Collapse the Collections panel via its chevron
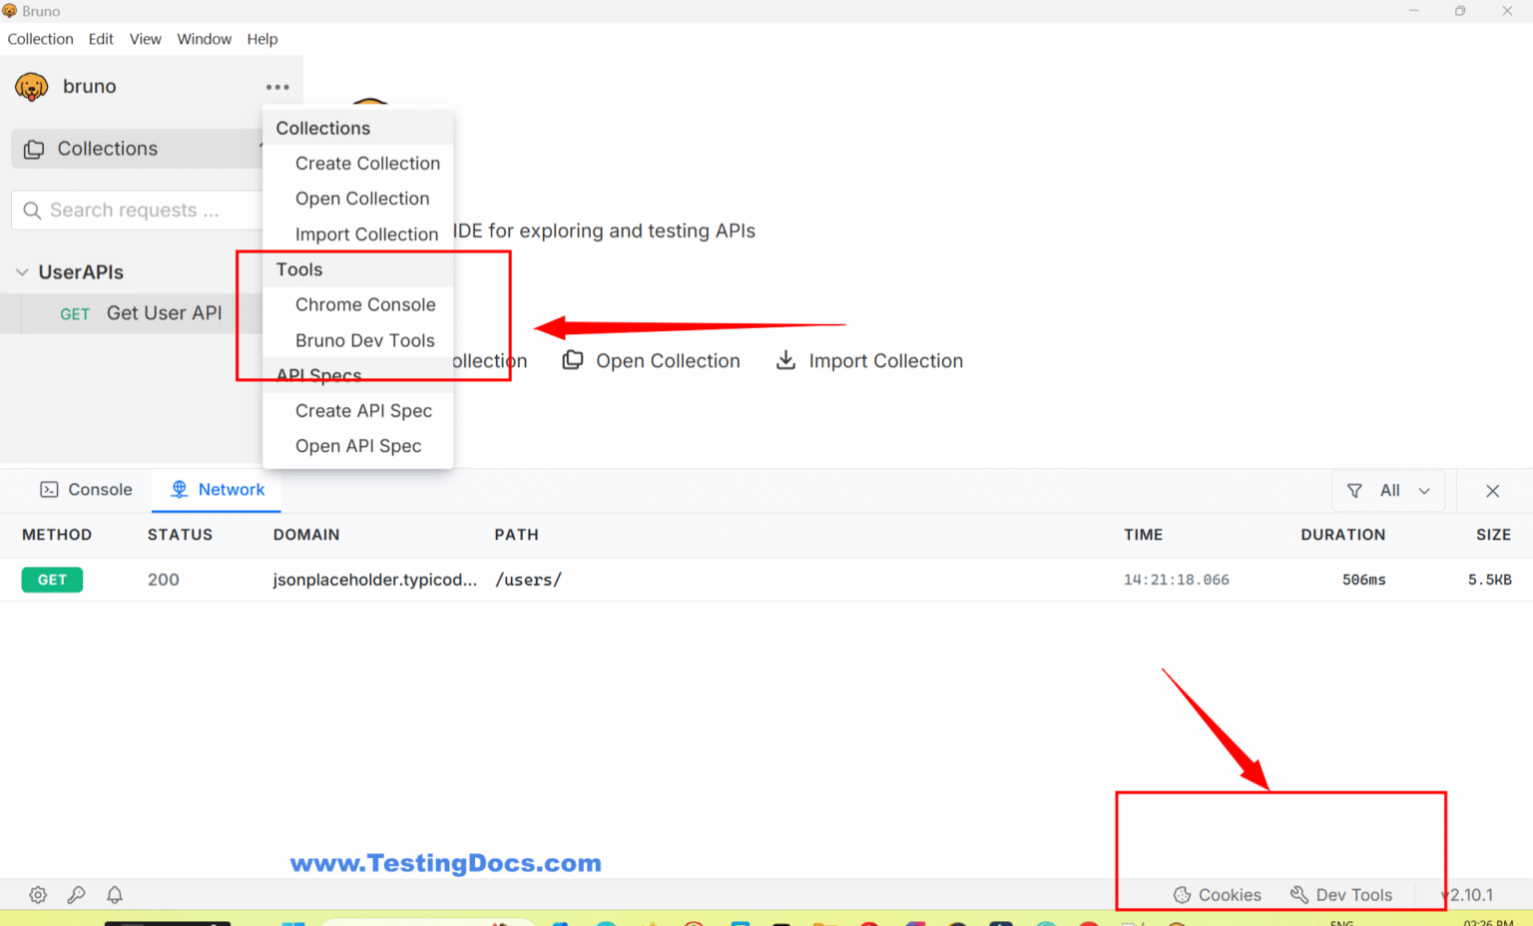 pos(259,148)
